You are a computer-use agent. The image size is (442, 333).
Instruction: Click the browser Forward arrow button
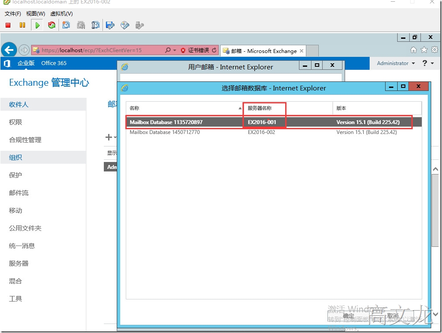[x=24, y=50]
